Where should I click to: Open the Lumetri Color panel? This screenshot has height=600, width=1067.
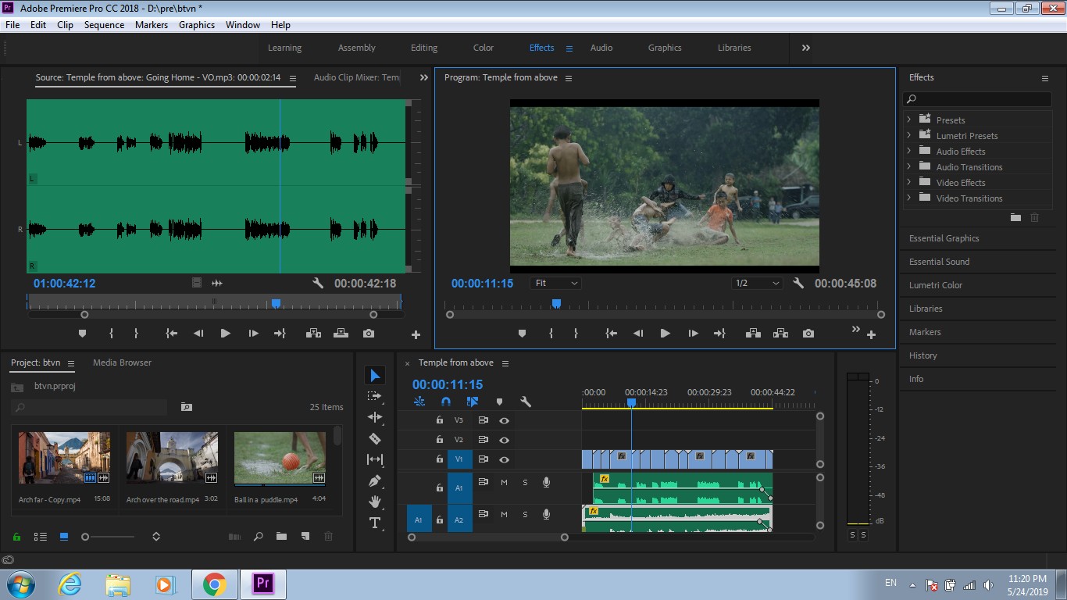click(936, 285)
